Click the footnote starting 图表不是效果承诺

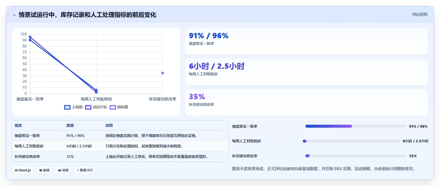[323, 169]
